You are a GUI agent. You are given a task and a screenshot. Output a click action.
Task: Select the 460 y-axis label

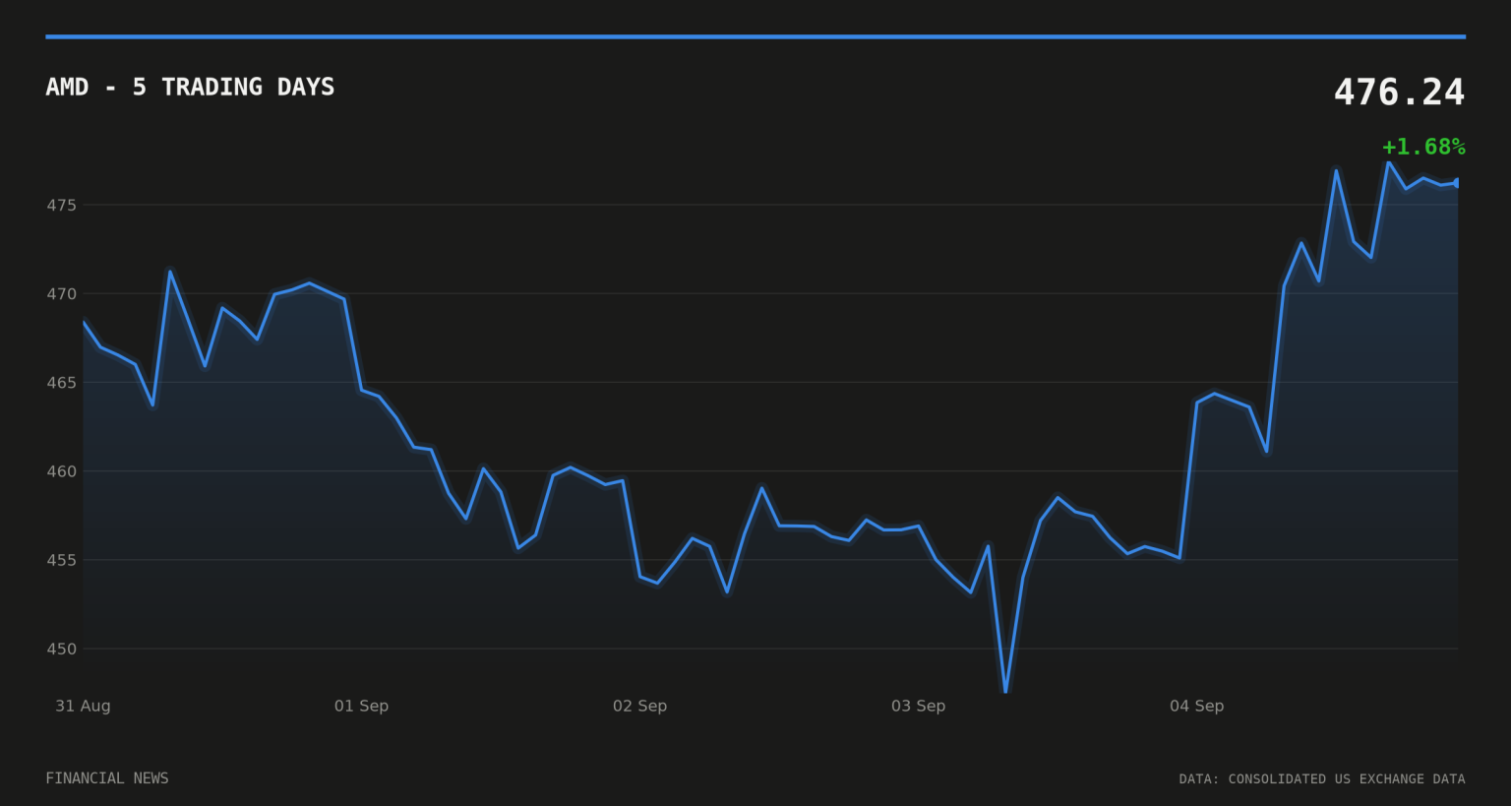click(61, 471)
